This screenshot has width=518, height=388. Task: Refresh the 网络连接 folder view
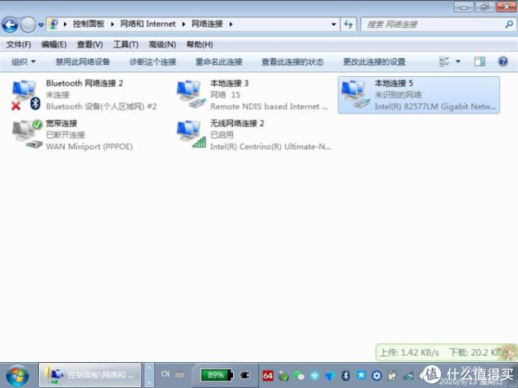coord(348,24)
